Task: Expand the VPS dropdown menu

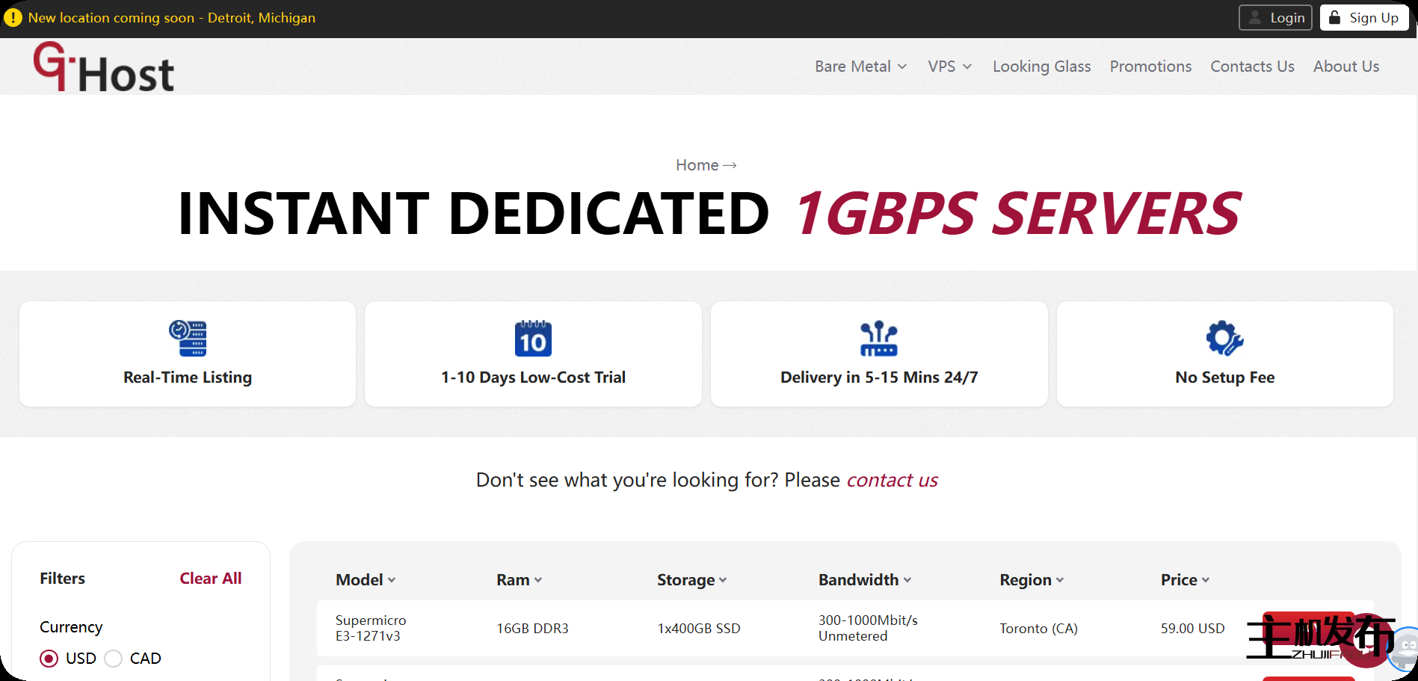Action: pyautogui.click(x=949, y=67)
